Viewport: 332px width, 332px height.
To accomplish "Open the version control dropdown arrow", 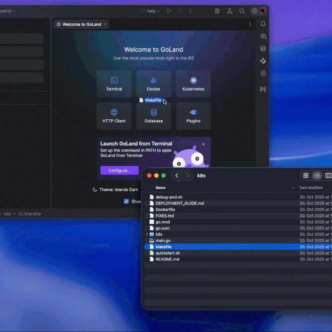I will (x=14, y=10).
